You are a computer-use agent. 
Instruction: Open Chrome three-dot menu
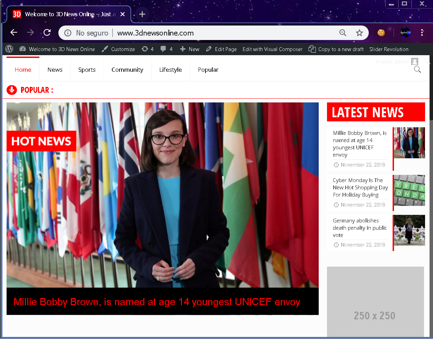tap(422, 32)
